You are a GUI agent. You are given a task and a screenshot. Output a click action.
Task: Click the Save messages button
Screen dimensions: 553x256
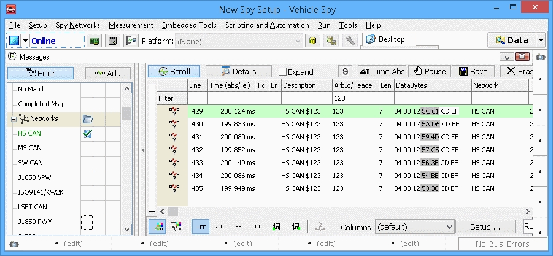click(473, 71)
